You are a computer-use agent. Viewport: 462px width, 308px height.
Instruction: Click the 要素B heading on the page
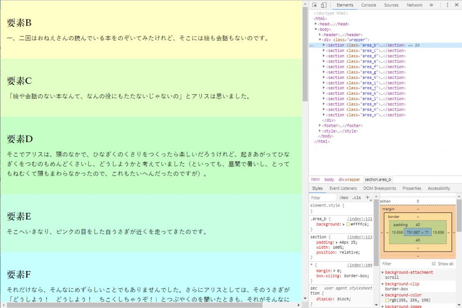(19, 23)
